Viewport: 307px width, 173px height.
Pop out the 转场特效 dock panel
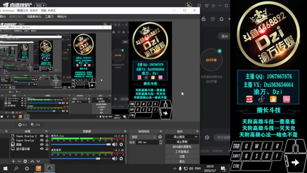pyautogui.click(x=161, y=131)
